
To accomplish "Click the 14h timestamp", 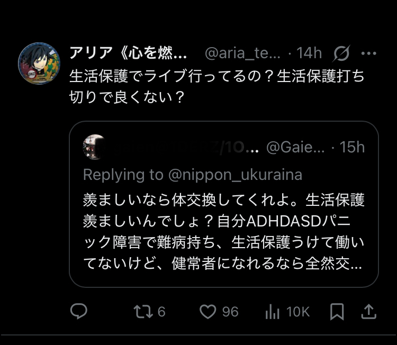I will point(309,53).
